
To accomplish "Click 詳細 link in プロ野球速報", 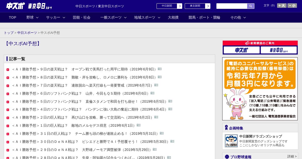I will (292, 156).
